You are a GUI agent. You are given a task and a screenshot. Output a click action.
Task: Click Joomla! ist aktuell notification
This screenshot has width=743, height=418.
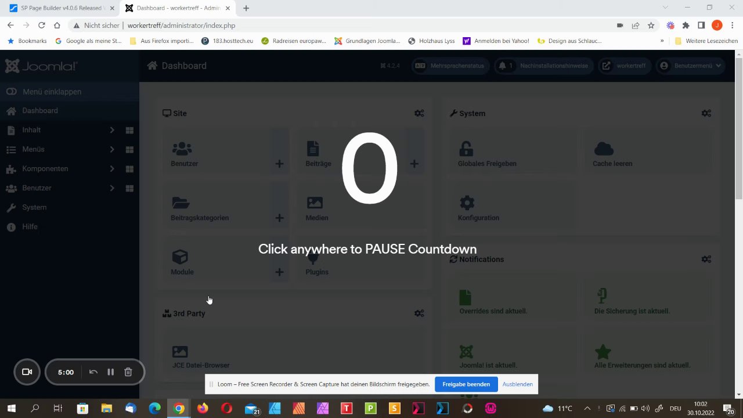click(x=514, y=356)
